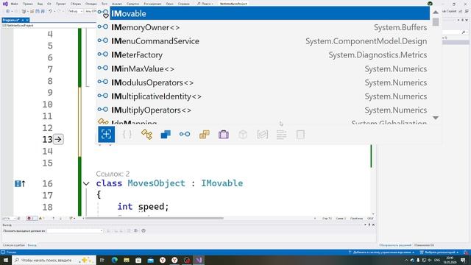Click the interface icon beside IMinMaxValue<>
This screenshot has width=471, height=265.
point(103,68)
